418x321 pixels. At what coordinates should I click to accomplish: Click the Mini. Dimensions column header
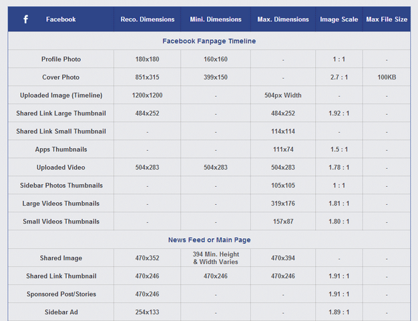pos(216,19)
